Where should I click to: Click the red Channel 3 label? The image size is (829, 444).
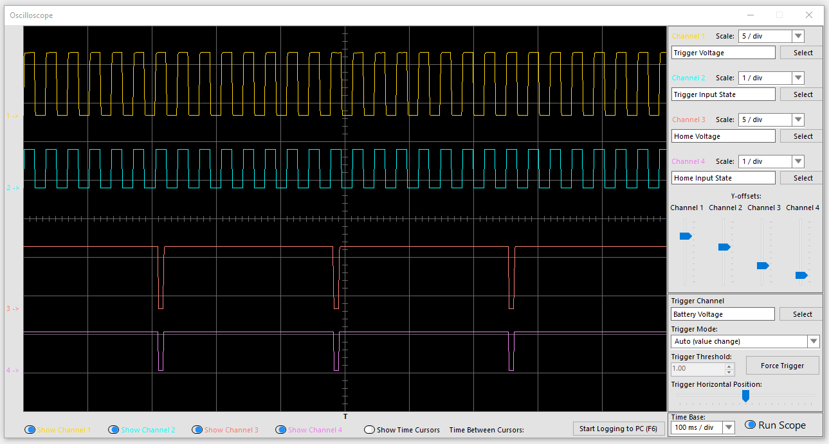click(x=688, y=120)
